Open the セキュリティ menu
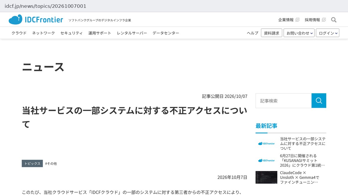Image resolution: width=348 pixels, height=195 pixels. pos(72,33)
